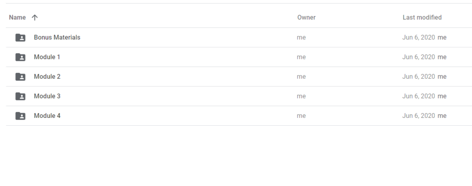Click the Jun 6, 2020 date for Module 1
Viewport: 472px width, 186px height.
(x=419, y=57)
